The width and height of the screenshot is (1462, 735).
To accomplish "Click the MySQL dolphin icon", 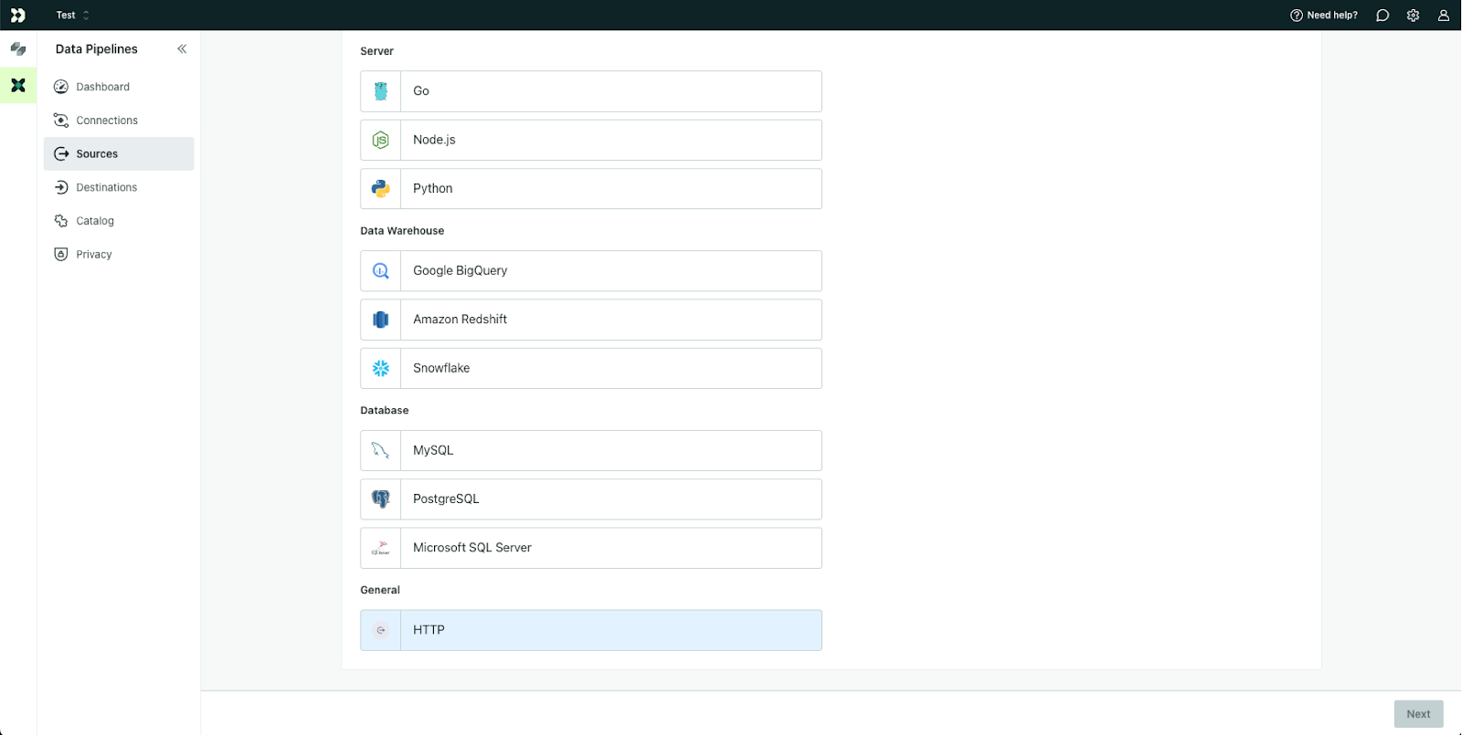I will 381,450.
